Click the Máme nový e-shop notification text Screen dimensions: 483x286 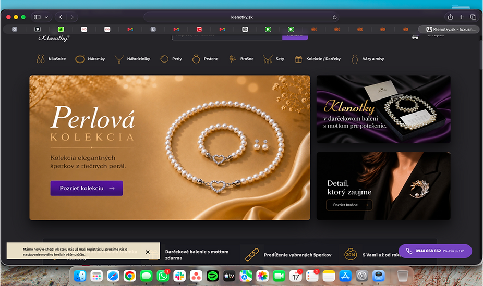click(x=75, y=252)
